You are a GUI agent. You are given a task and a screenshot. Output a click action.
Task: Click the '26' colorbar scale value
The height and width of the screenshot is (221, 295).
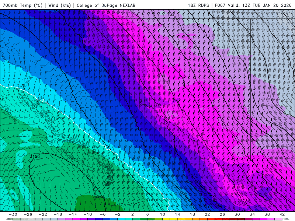[222, 214]
